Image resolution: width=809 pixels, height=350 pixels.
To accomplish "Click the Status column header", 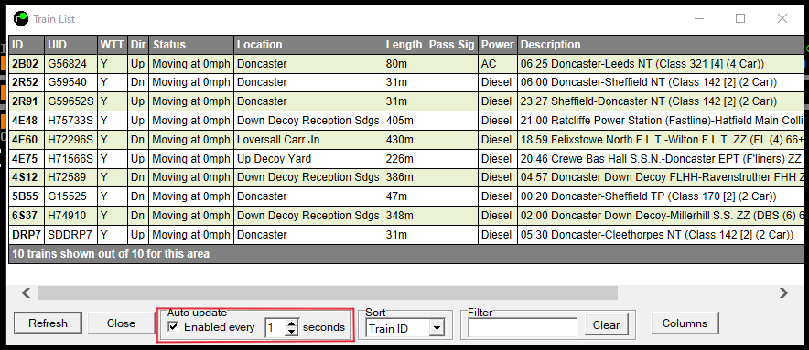I will pyautogui.click(x=191, y=45).
